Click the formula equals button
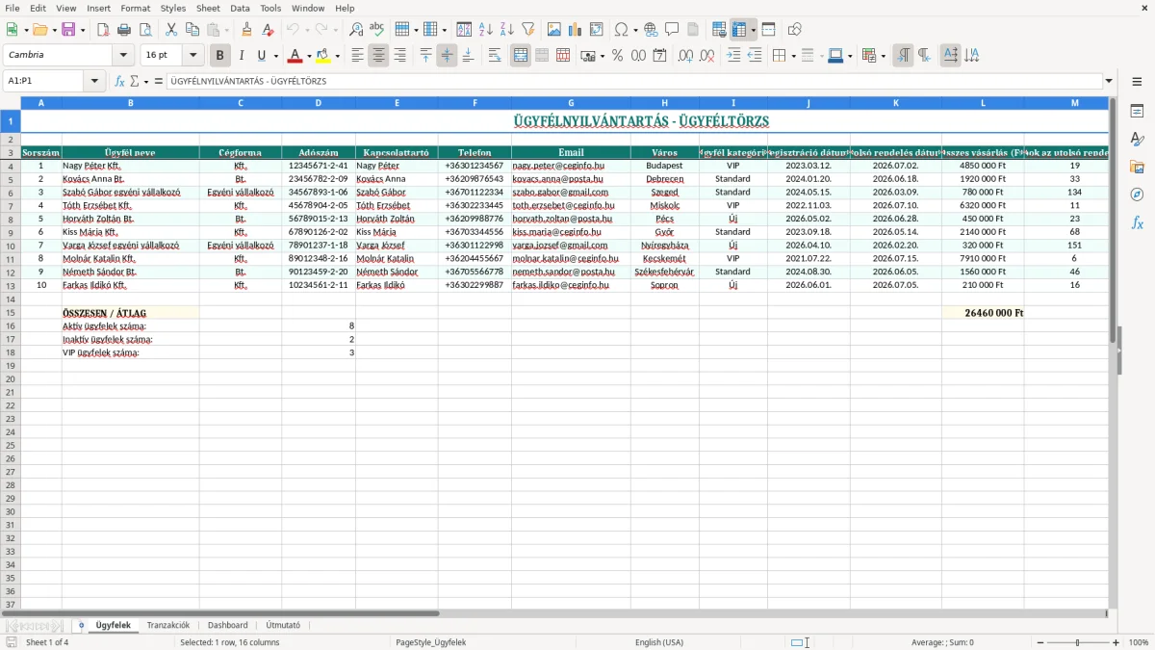This screenshot has width=1155, height=650. click(x=159, y=81)
